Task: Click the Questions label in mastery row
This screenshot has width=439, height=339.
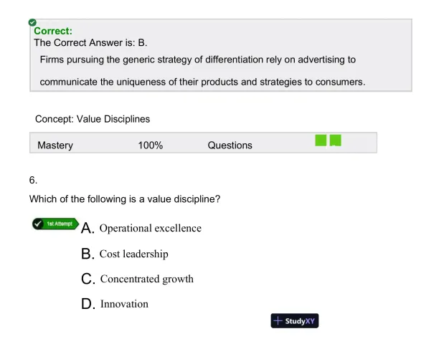Action: (x=230, y=145)
